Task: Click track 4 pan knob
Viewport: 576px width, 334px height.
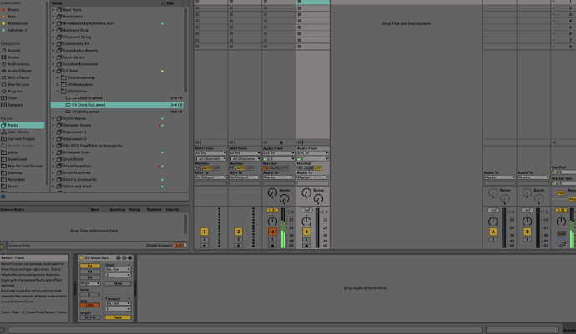Action: click(x=306, y=221)
